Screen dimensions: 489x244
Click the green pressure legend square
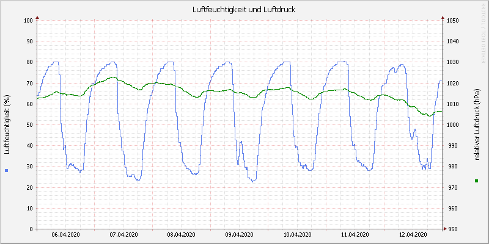[x=476, y=181]
